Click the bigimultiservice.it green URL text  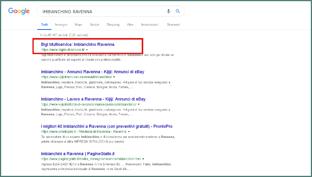(x=63, y=50)
